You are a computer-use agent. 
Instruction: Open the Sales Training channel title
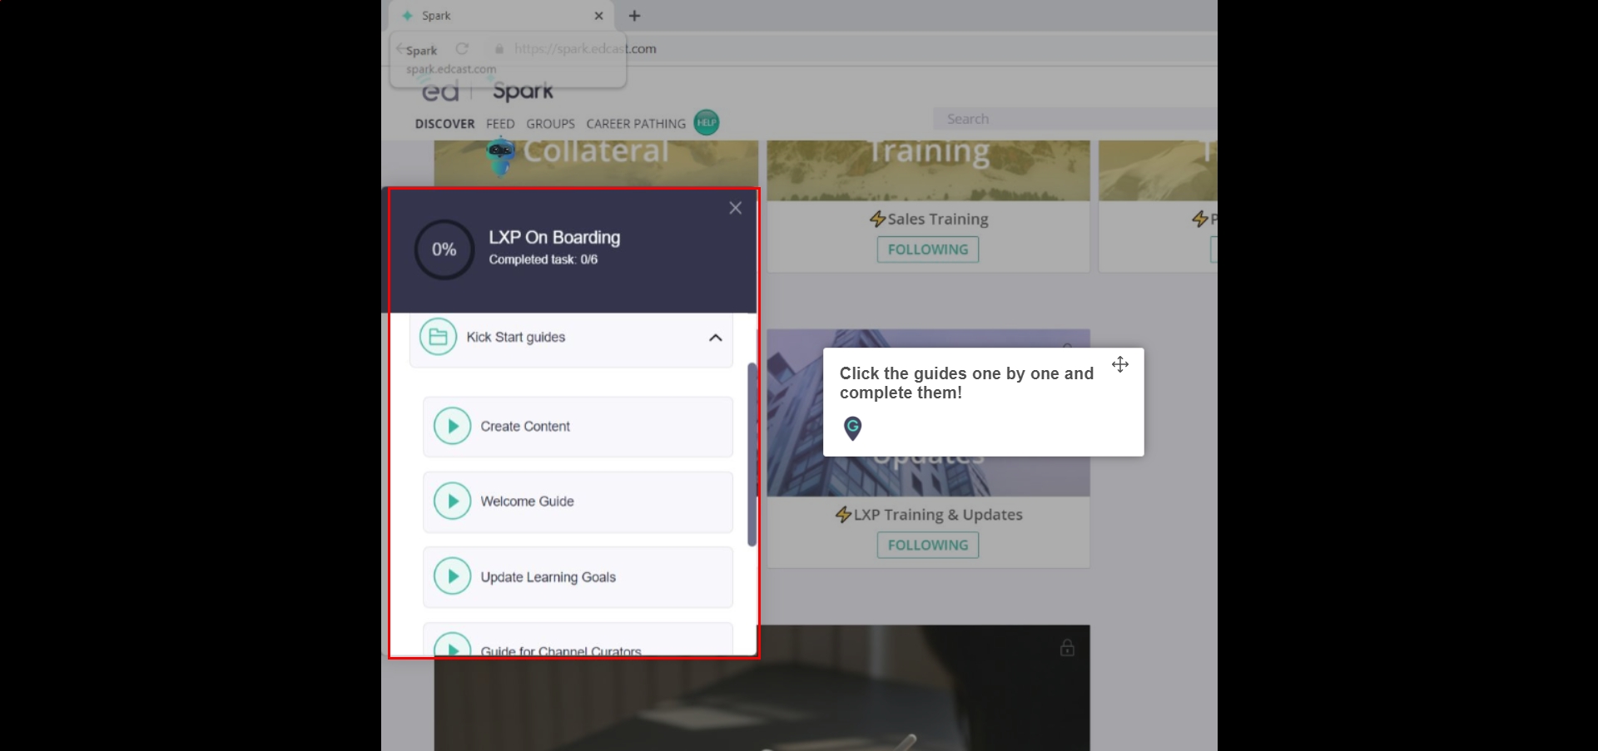(938, 219)
